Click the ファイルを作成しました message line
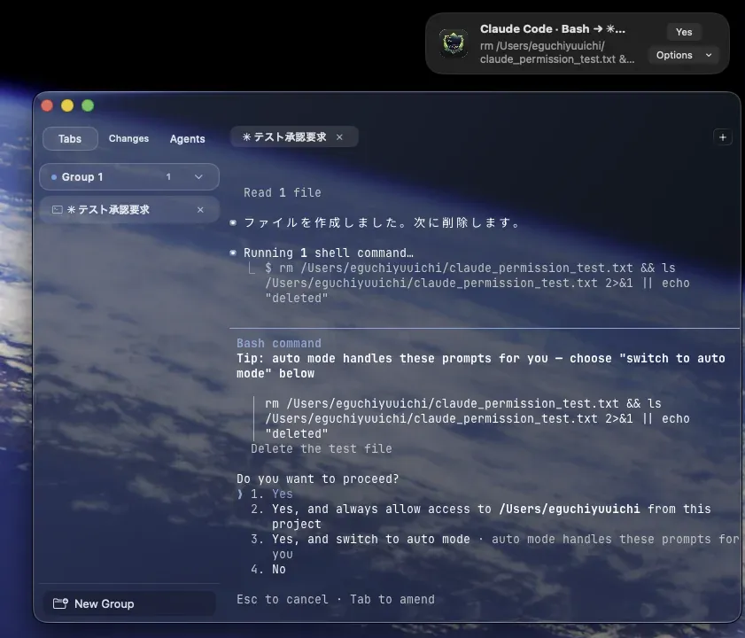 pyautogui.click(x=382, y=222)
